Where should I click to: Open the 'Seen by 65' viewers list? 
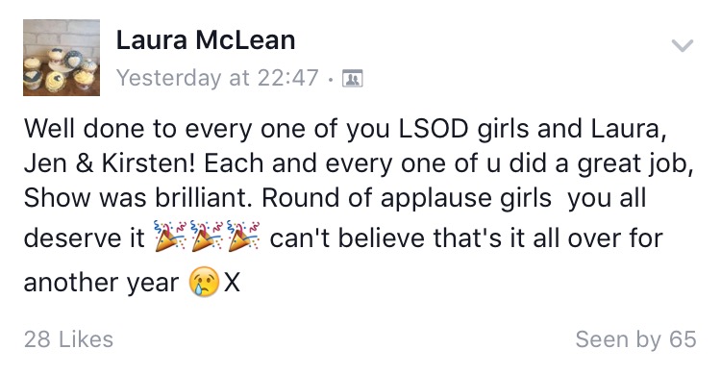635,339
